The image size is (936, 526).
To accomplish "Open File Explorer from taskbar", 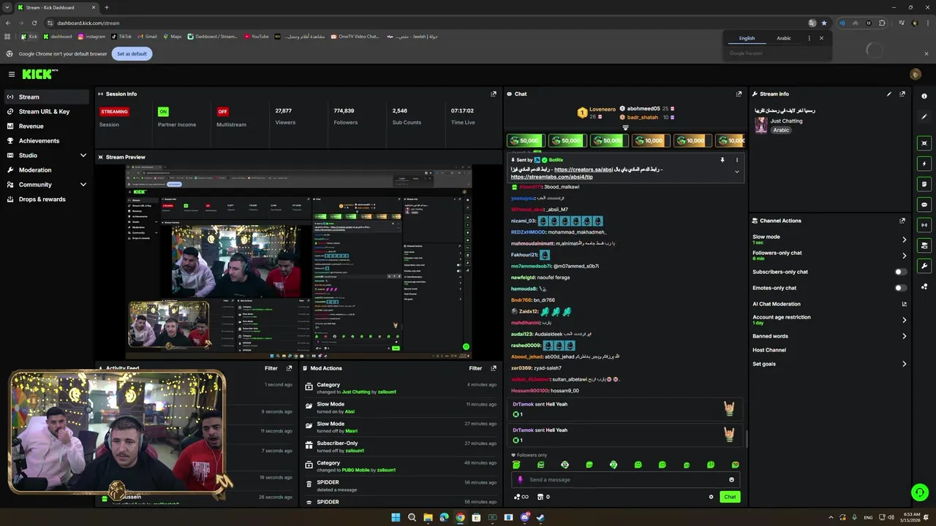I will pos(428,517).
